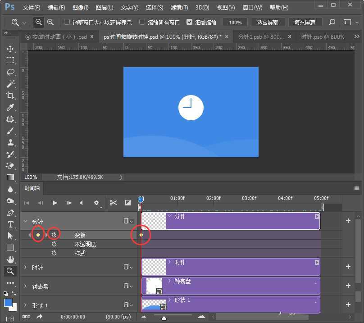Open the video track dropdown next to 钟表盘
The height and width of the screenshot is (323, 364).
130,286
